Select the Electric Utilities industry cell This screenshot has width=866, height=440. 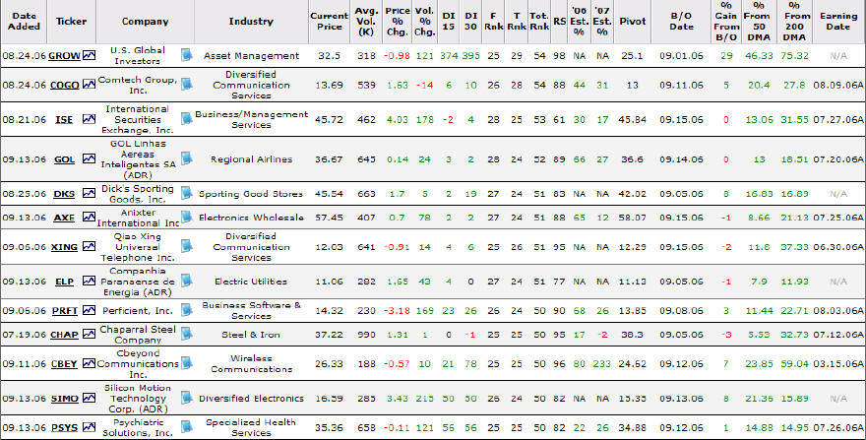point(251,282)
